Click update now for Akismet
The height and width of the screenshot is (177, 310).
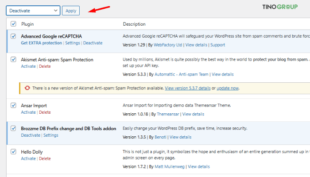click(228, 88)
